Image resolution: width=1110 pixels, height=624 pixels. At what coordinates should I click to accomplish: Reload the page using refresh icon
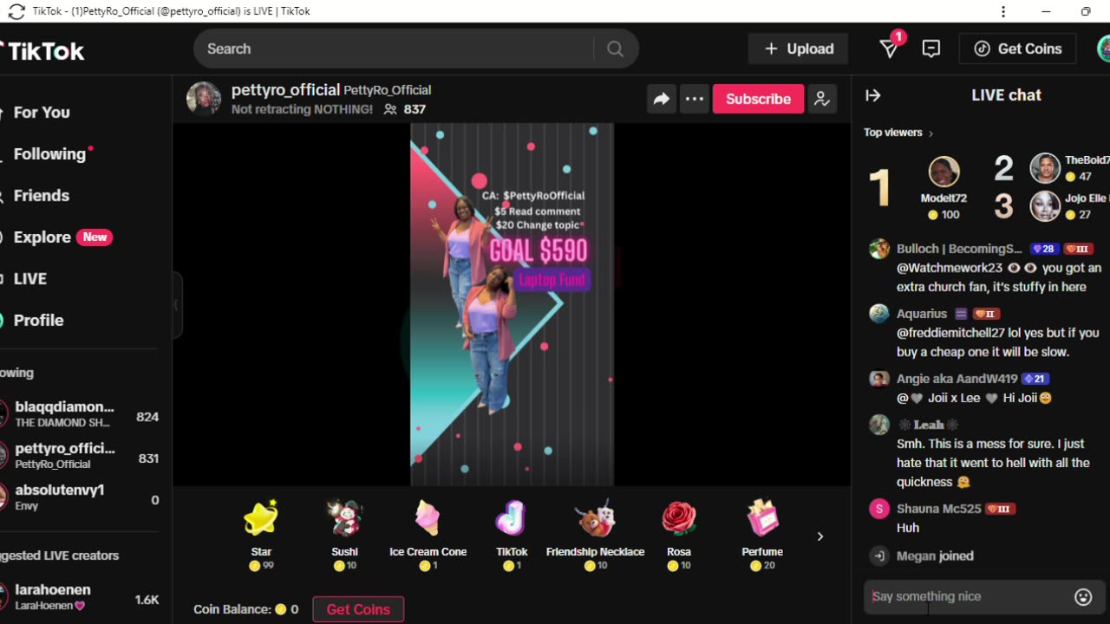(x=16, y=11)
